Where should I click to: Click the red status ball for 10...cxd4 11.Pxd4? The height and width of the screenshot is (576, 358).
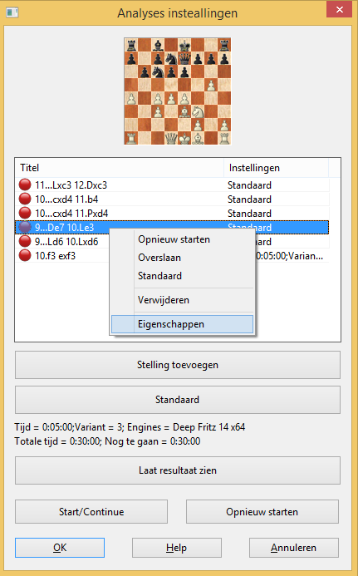click(x=25, y=213)
